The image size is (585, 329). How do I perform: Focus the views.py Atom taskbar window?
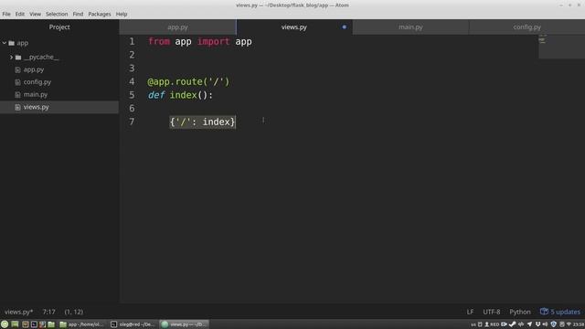tap(184, 324)
